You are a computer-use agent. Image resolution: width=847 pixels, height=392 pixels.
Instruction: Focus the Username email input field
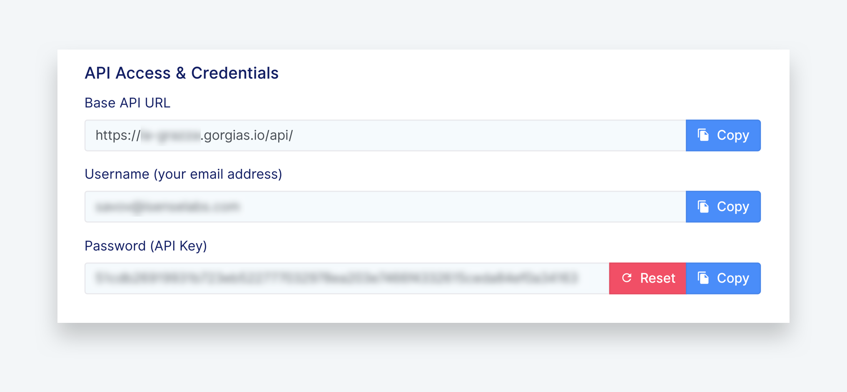point(385,207)
